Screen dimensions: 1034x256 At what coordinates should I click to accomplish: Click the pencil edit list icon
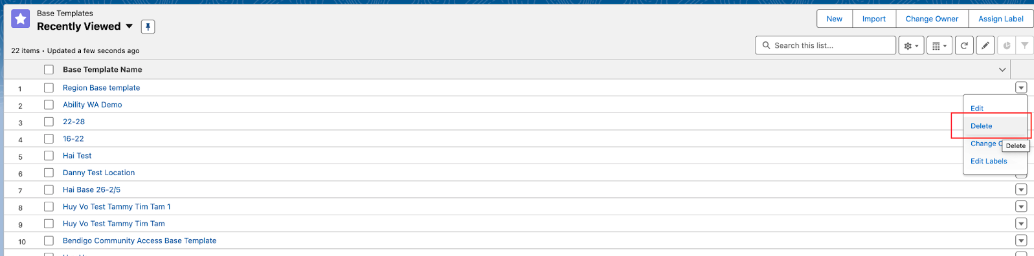[985, 46]
